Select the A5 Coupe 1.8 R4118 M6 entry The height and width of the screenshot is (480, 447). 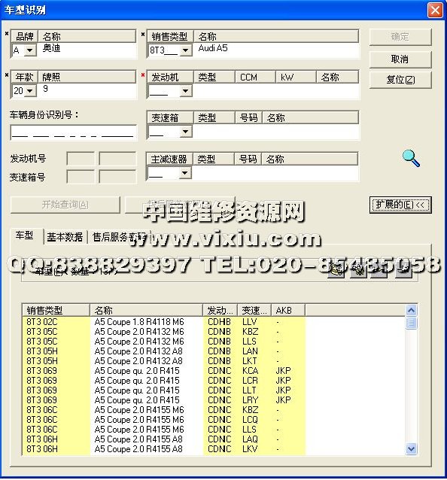[139, 322]
